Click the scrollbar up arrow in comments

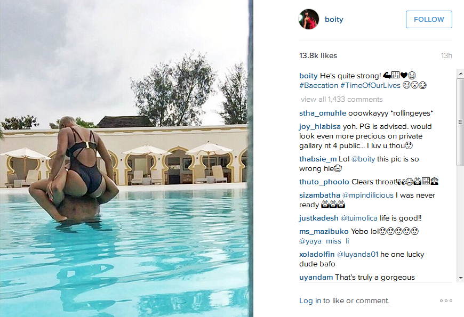tap(460, 73)
